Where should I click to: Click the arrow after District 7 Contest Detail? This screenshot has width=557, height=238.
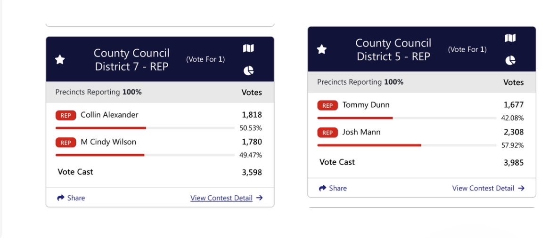(x=259, y=198)
